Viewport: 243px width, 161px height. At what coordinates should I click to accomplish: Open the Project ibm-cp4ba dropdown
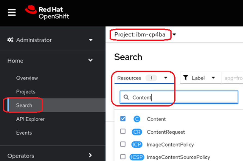[145, 35]
